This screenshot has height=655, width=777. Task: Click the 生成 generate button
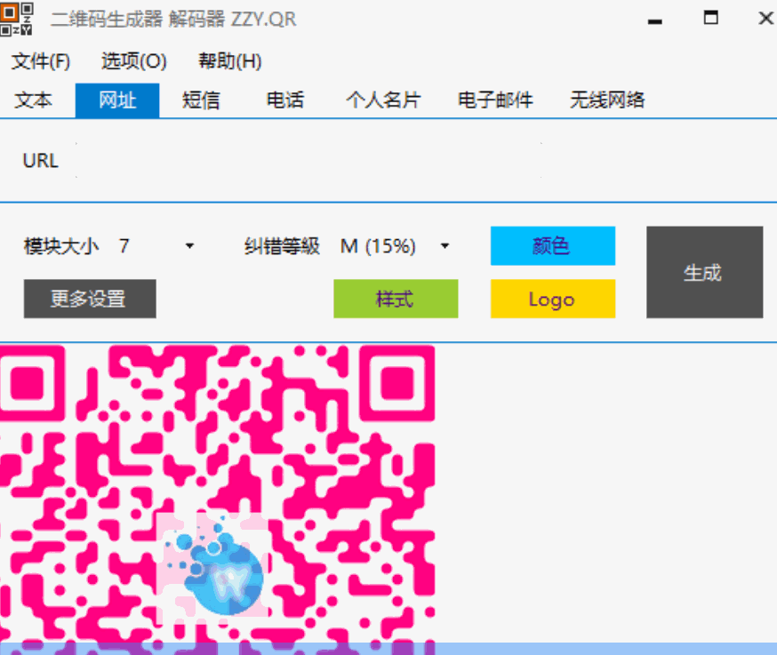(x=705, y=273)
